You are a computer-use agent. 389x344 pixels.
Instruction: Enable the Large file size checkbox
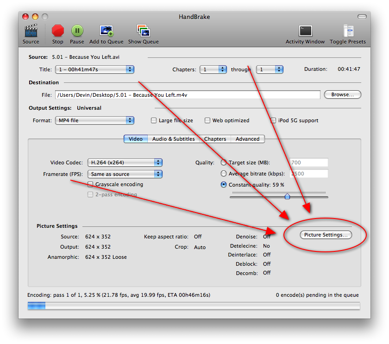[x=154, y=120]
